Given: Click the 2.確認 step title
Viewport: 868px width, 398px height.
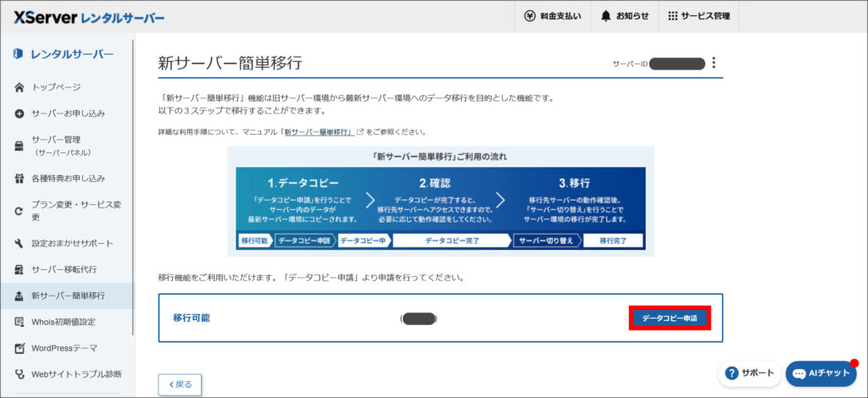Looking at the screenshot, I should click(x=435, y=183).
